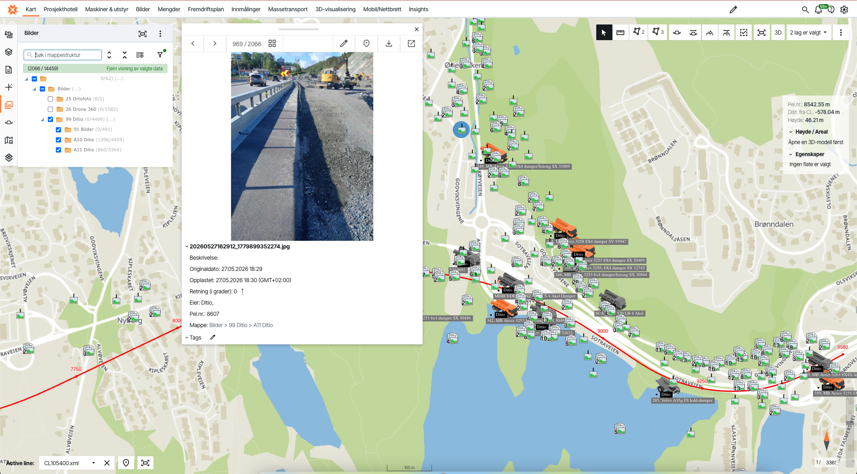Viewport: 857px width, 474px height.
Task: Open the Active line CL105400.xml dropdown
Action: click(x=70, y=463)
